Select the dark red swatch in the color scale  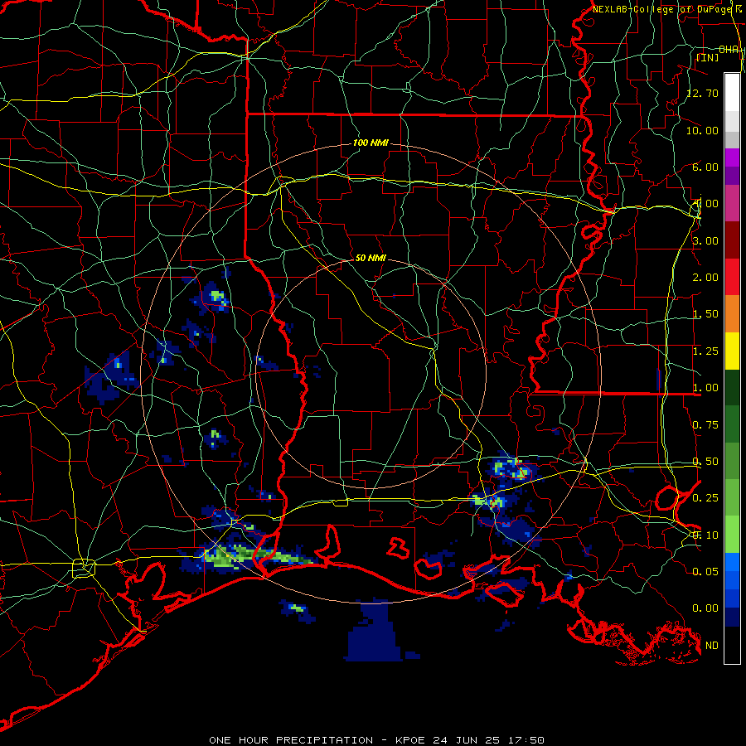[732, 240]
